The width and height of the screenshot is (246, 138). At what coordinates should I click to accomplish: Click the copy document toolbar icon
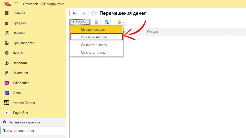pyautogui.click(x=97, y=22)
